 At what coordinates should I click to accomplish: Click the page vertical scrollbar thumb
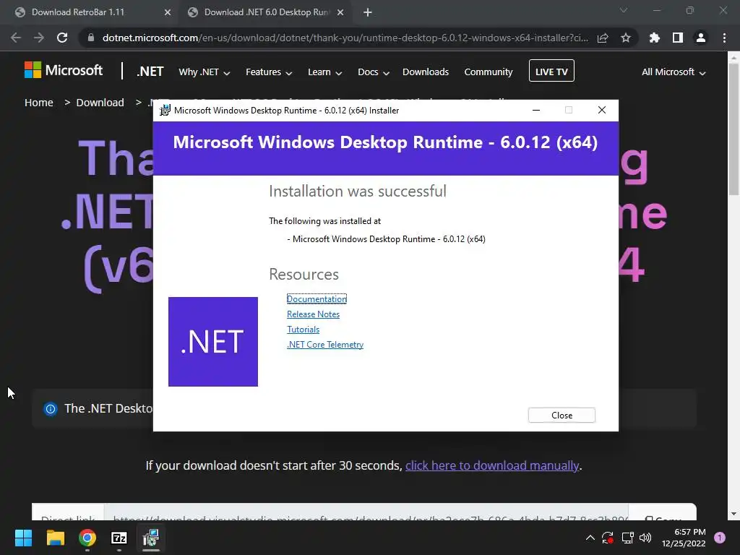click(x=733, y=130)
